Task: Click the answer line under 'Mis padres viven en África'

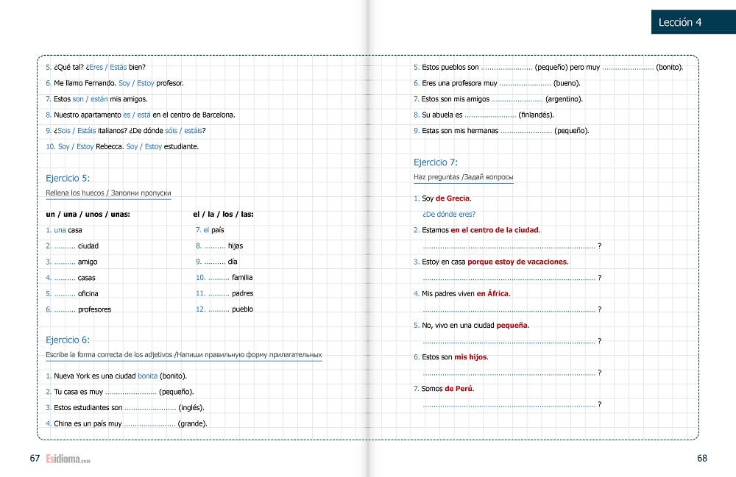Action: click(509, 309)
